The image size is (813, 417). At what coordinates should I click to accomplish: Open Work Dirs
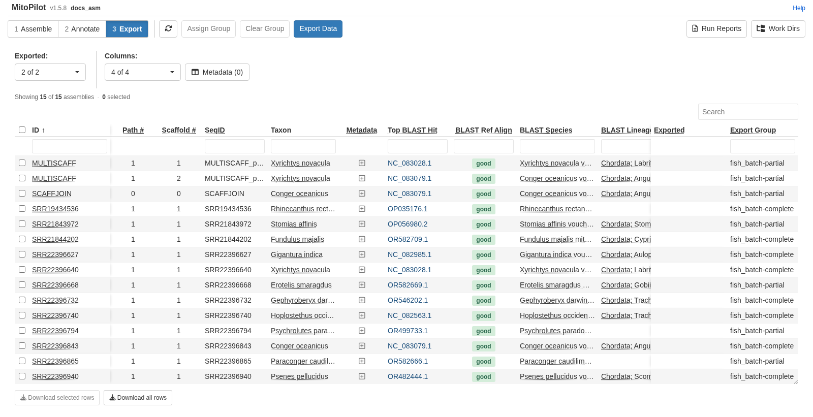coord(778,29)
